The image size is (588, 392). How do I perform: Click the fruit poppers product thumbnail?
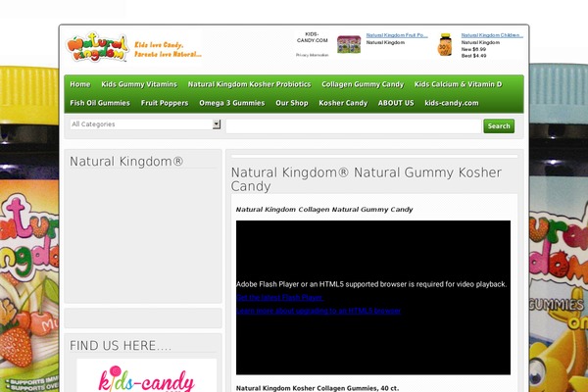[349, 44]
